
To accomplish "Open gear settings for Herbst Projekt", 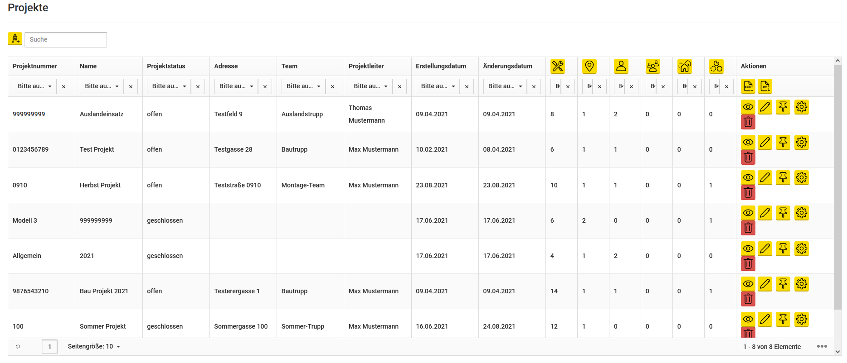I will pyautogui.click(x=802, y=177).
